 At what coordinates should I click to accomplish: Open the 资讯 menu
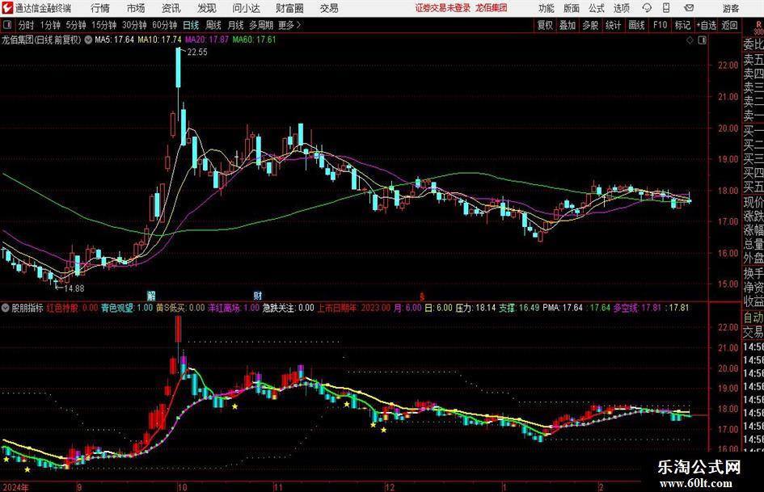point(171,8)
